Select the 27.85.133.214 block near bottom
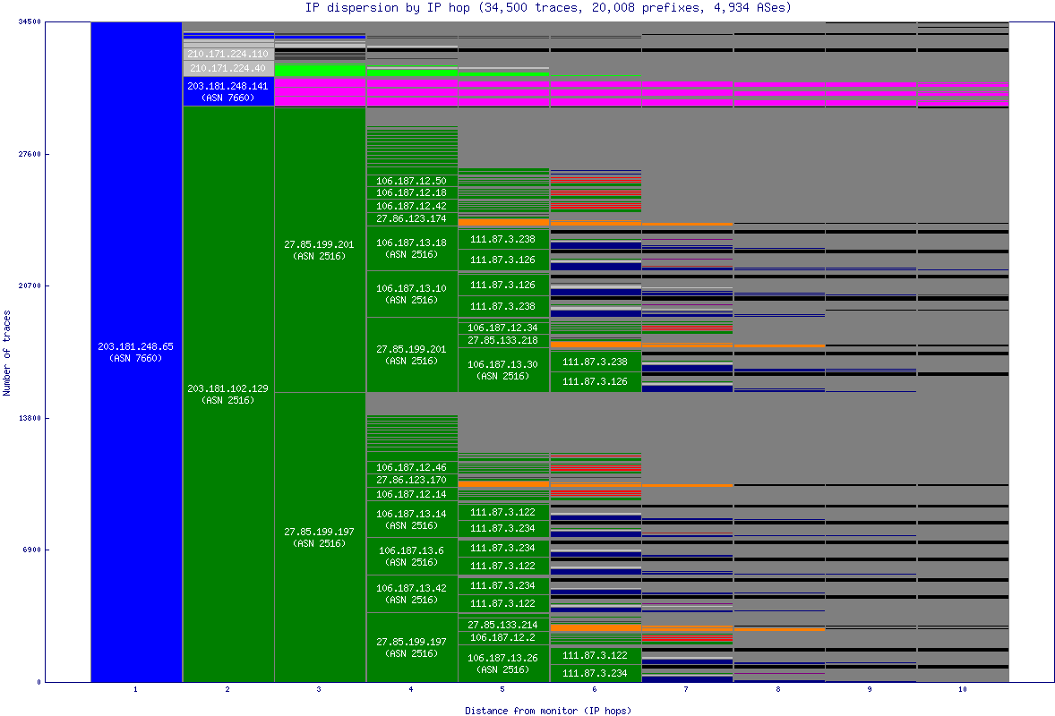 [503, 626]
